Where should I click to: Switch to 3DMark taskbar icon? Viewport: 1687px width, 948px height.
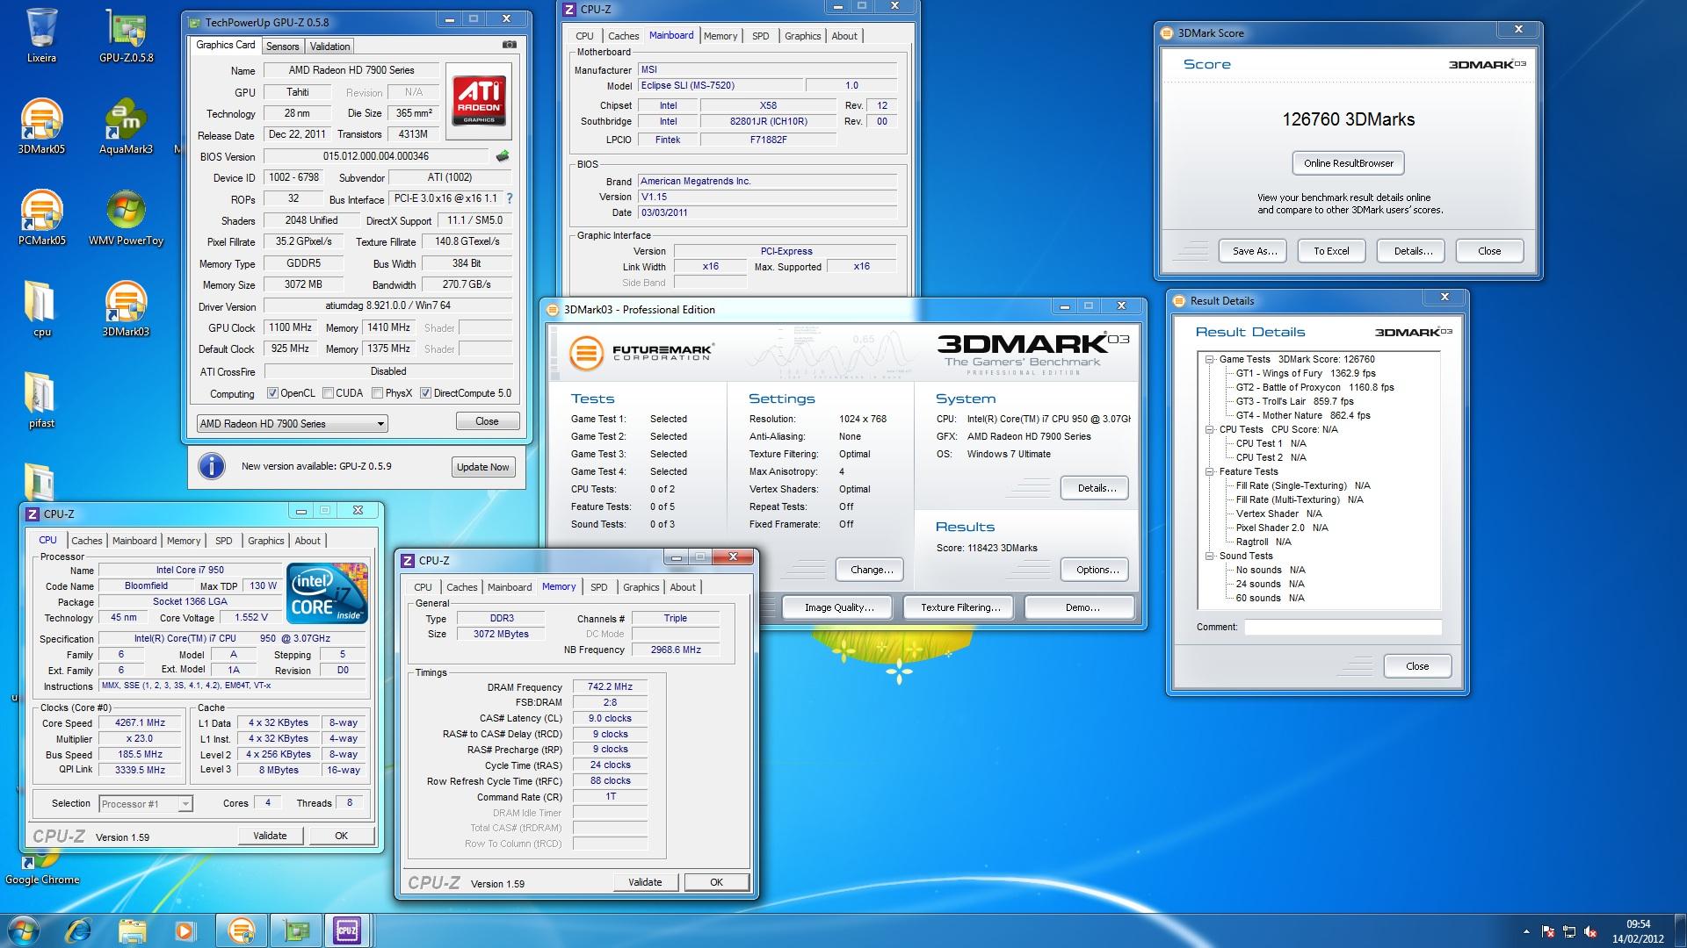(x=241, y=930)
